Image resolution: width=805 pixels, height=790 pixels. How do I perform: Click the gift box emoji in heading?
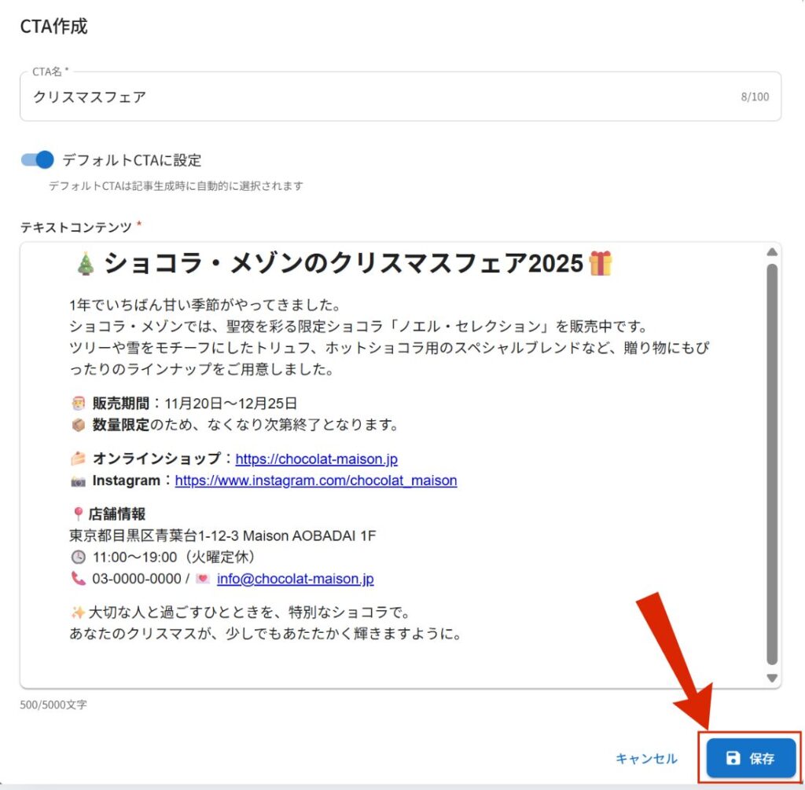[600, 264]
